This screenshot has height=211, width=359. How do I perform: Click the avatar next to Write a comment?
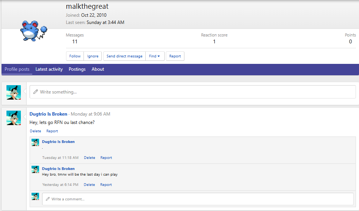click(x=35, y=197)
